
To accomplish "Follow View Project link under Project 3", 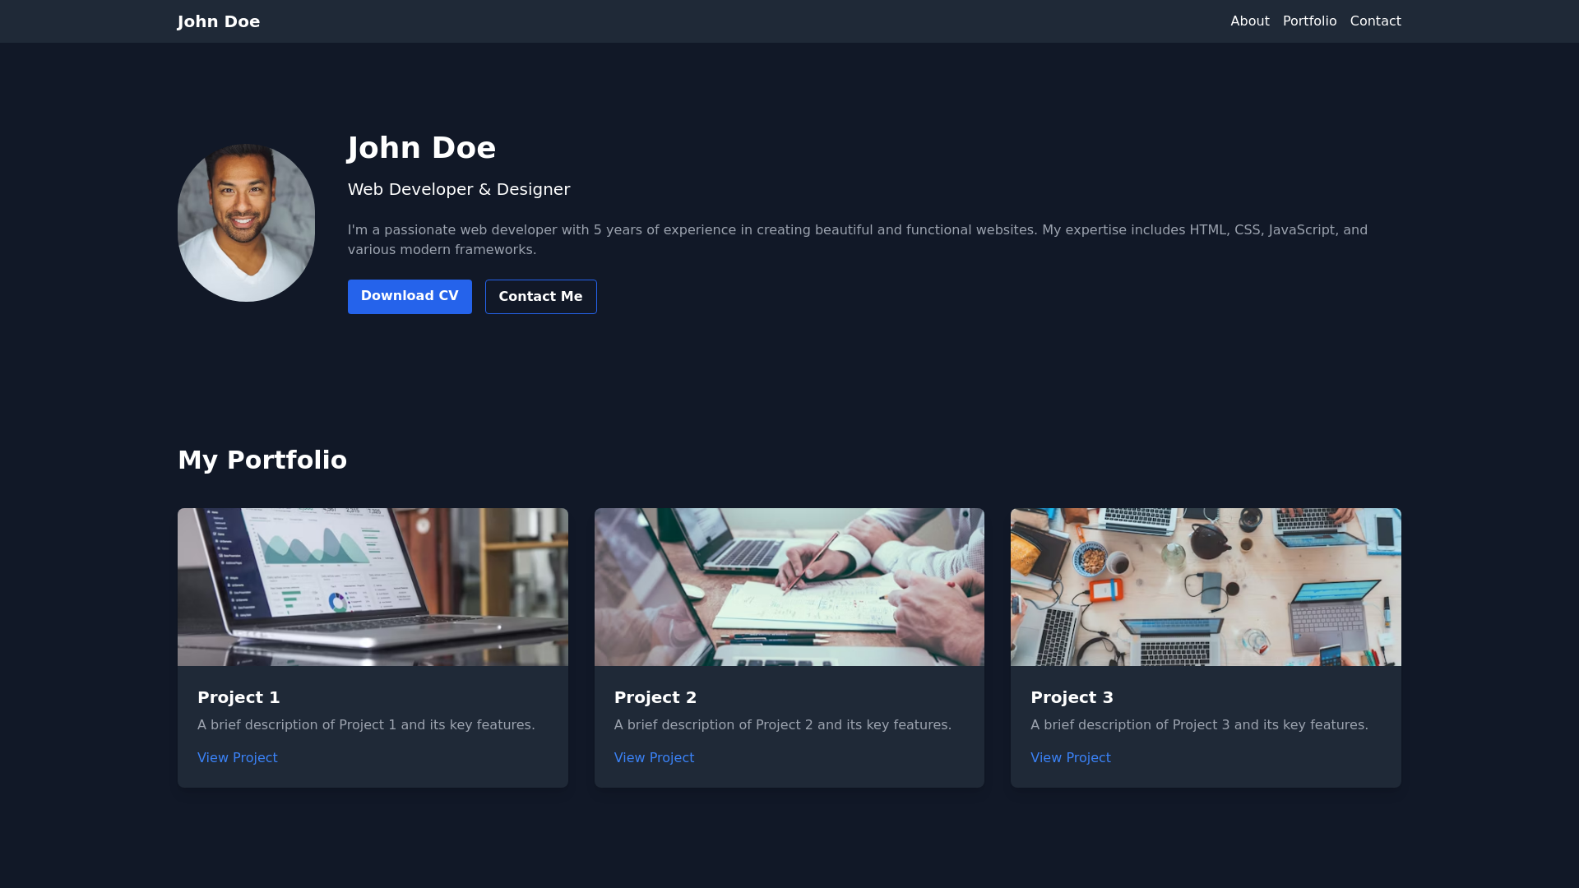I will click(1070, 757).
